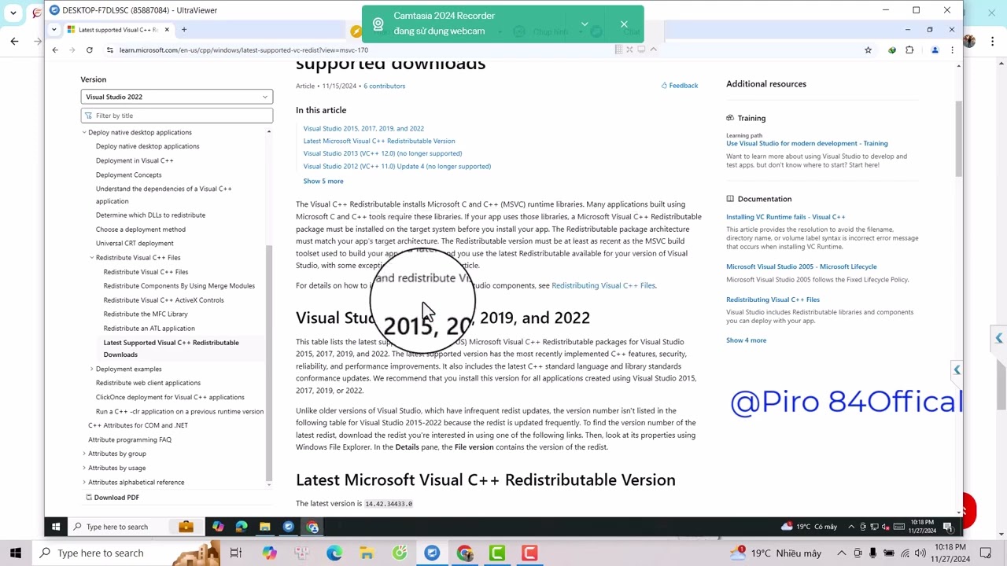1007x566 pixels.
Task: Expand Deployment examples tree node
Action: click(x=92, y=369)
